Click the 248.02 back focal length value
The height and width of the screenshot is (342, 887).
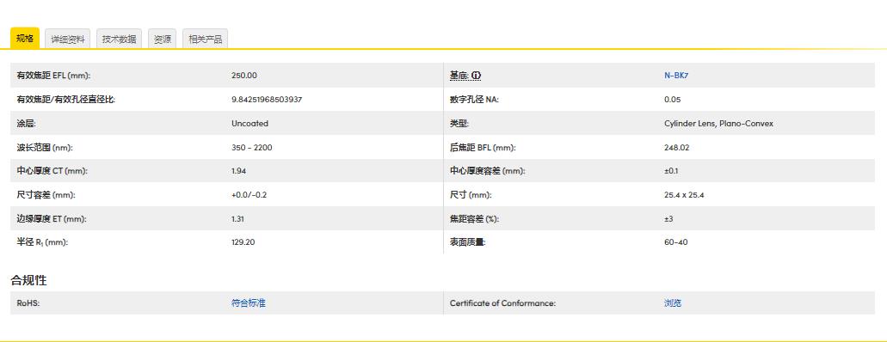point(676,148)
